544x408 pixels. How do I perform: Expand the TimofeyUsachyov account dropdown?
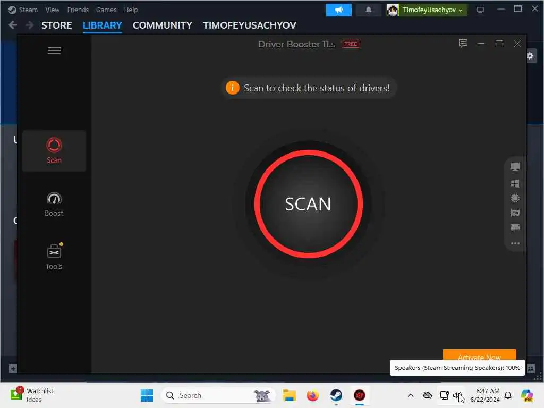click(432, 10)
